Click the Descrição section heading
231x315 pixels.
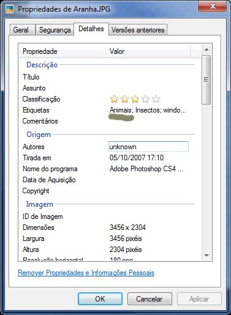42,65
